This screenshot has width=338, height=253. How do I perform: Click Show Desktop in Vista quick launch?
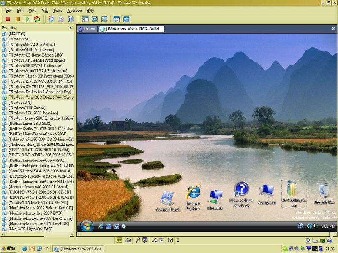[x=109, y=226]
